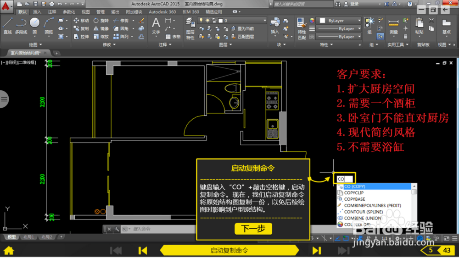The width and height of the screenshot is (459, 258).
Task: Switch to the 管理 ribbon tab
Action: pos(101,12)
